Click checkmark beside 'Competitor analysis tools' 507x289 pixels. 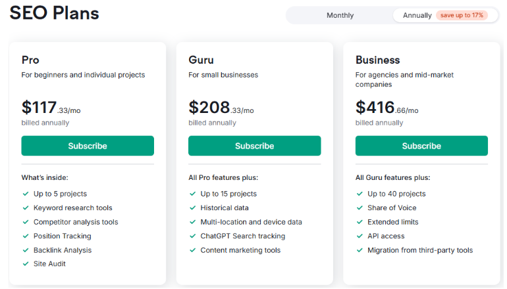pos(26,222)
